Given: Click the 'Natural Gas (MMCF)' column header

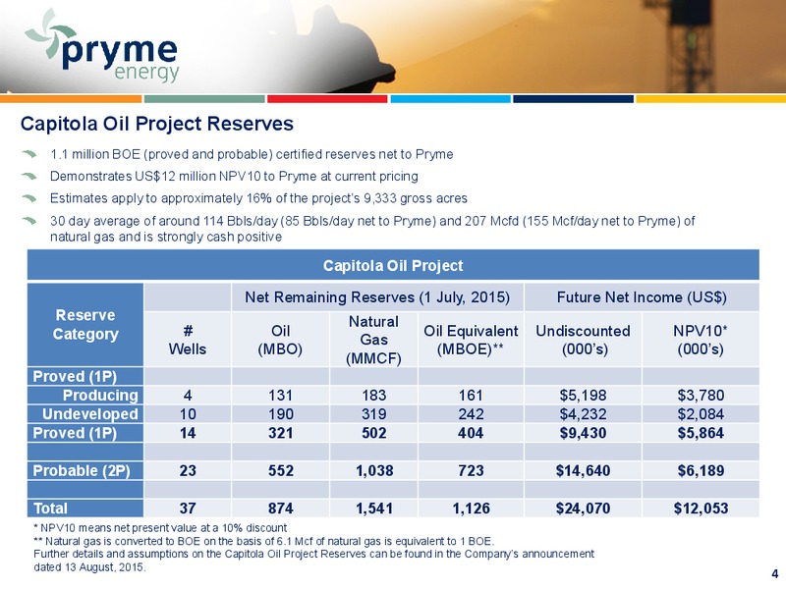Looking at the screenshot, I should click(x=374, y=340).
